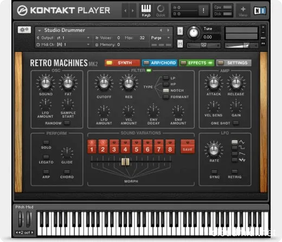This screenshot has height=242, width=282.
Task: Enable SOLO in Perform section
Action: coord(46,142)
